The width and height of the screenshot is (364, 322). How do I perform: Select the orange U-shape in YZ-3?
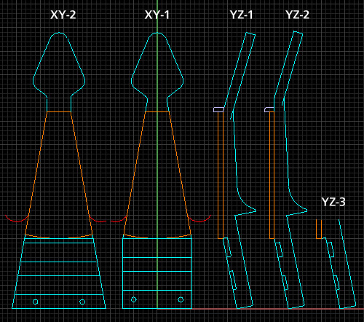[319, 229]
